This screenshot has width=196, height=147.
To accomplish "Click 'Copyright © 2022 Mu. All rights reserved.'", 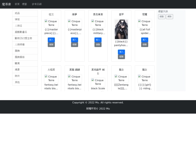I will (98, 103).
